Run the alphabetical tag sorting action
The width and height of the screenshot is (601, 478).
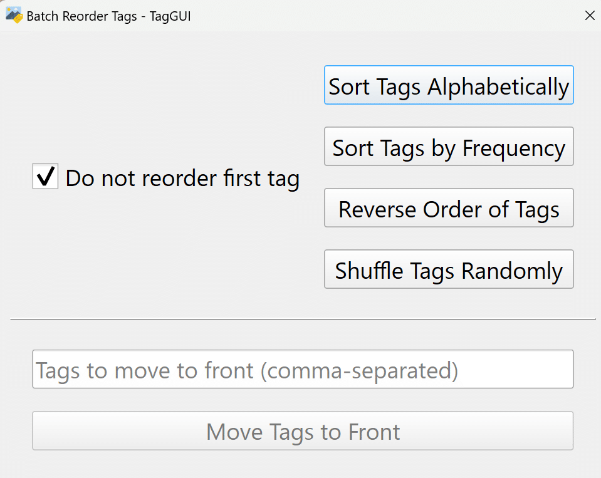tap(449, 85)
